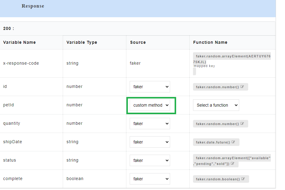The width and height of the screenshot is (285, 190).
Task: Click the Function Name column header
Action: coord(210,42)
